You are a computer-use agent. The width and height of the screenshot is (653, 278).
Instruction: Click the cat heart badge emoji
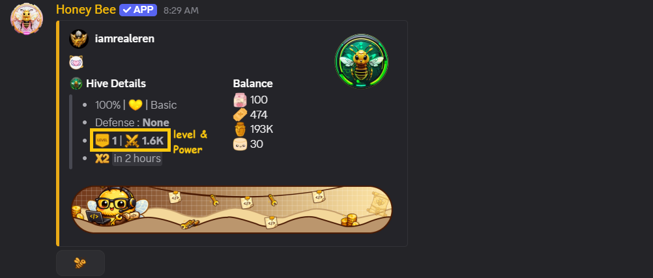point(76,63)
